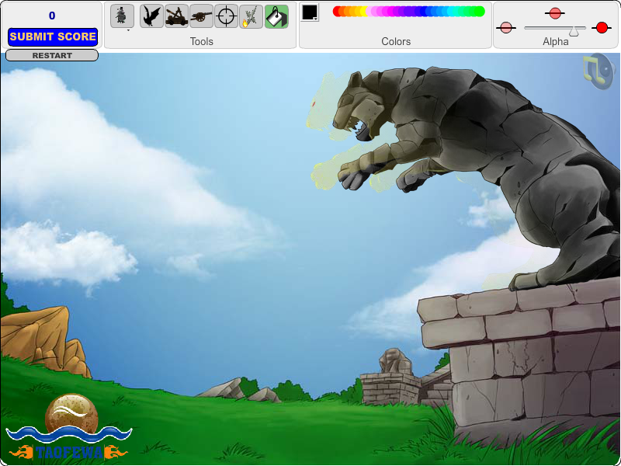Select the dragon tool
This screenshot has height=466, width=621.
coord(151,16)
